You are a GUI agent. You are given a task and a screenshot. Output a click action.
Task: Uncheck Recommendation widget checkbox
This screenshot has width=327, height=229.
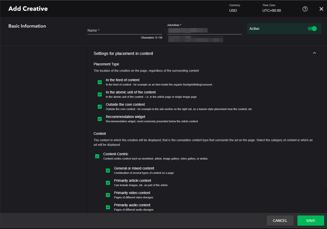(x=100, y=119)
